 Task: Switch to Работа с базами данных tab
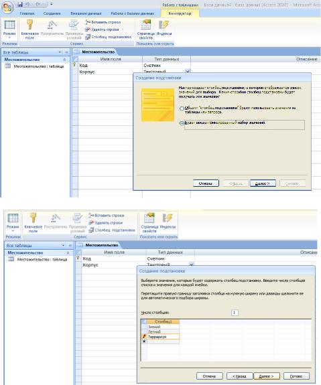click(133, 13)
